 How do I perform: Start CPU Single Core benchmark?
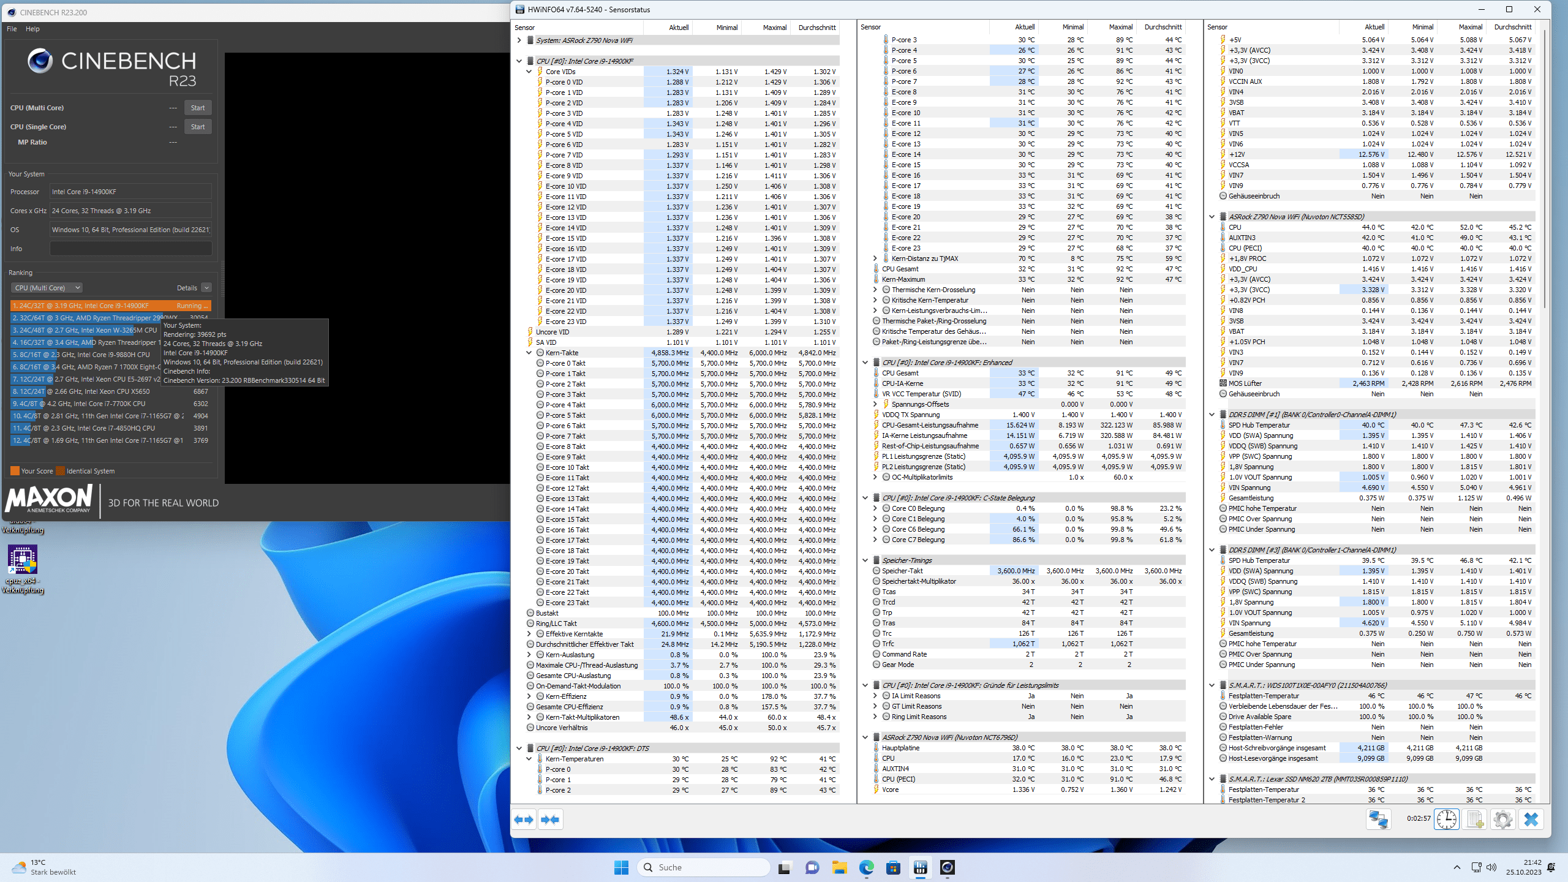pyautogui.click(x=198, y=127)
